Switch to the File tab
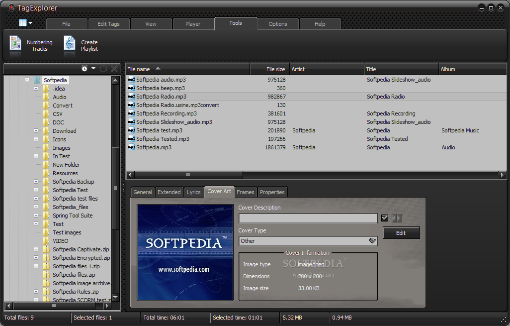510x326 pixels. pyautogui.click(x=66, y=24)
